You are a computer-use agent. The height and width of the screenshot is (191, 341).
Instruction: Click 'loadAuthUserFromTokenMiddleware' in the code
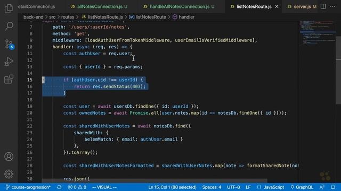pyautogui.click(x=128, y=40)
